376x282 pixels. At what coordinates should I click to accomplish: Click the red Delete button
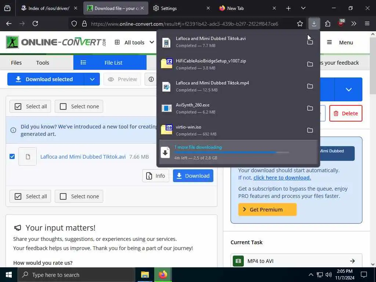point(346,113)
